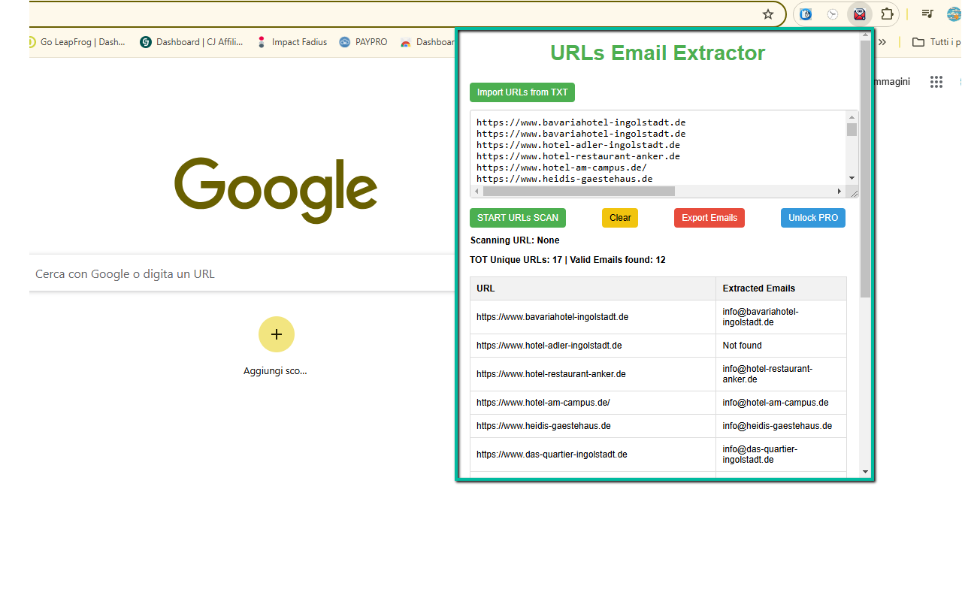Clear the URL list using the Clear button
Viewport: 962px width, 601px height.
coord(619,217)
